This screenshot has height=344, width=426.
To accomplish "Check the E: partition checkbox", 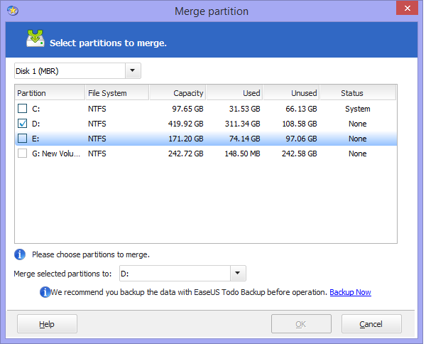I will pos(22,139).
